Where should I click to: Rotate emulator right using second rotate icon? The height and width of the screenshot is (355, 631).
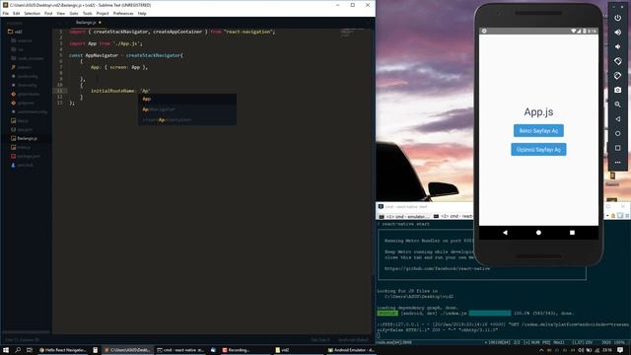pos(617,76)
